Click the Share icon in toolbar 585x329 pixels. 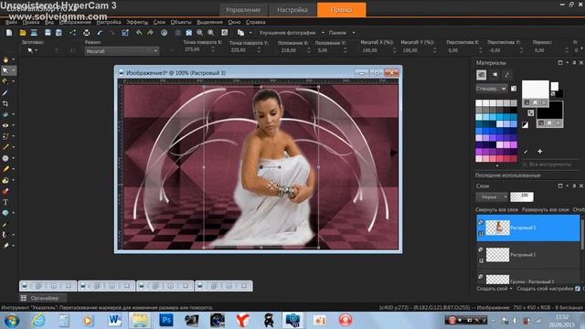(x=72, y=33)
